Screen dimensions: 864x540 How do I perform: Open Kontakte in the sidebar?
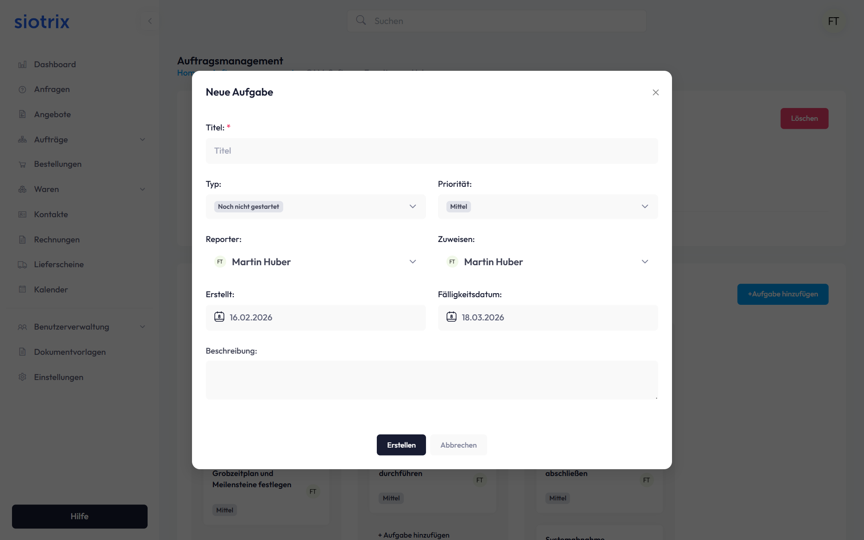[x=51, y=214]
